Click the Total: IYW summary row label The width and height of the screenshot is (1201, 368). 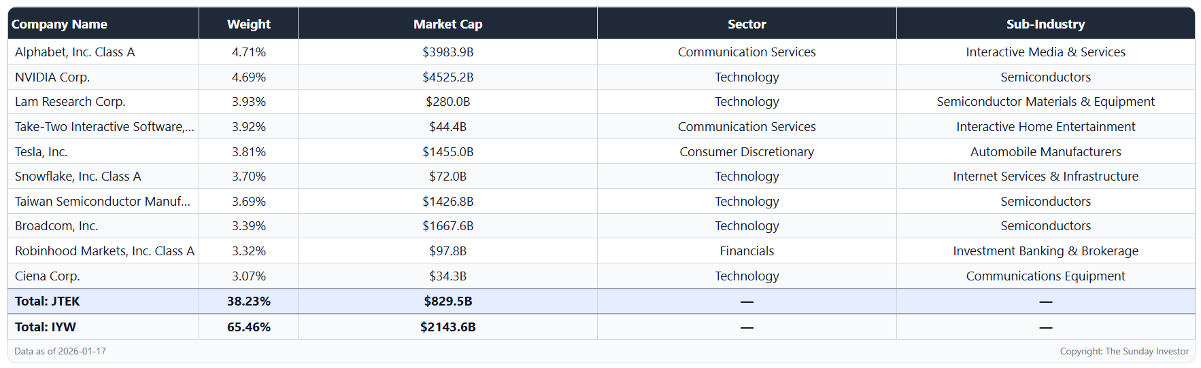click(46, 327)
